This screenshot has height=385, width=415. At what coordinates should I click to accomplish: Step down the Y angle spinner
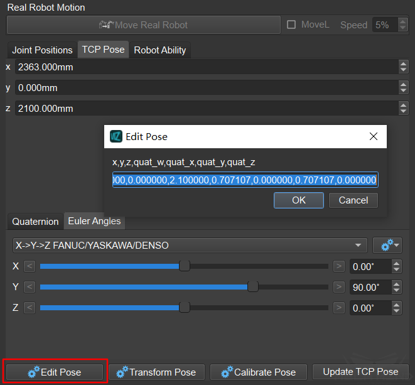click(x=396, y=290)
